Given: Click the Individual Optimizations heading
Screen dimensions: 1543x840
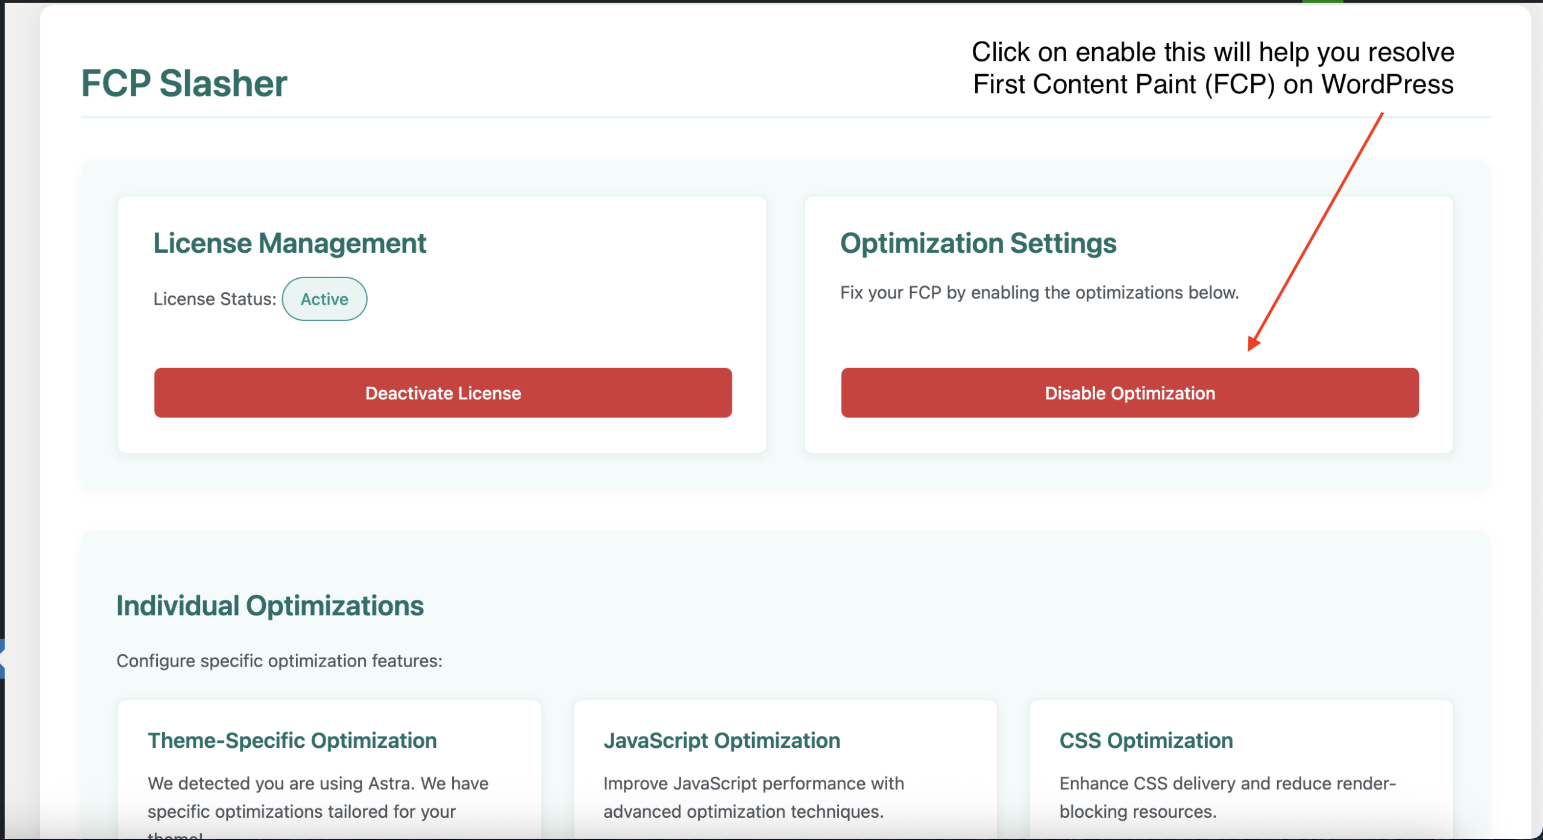Looking at the screenshot, I should click(270, 606).
